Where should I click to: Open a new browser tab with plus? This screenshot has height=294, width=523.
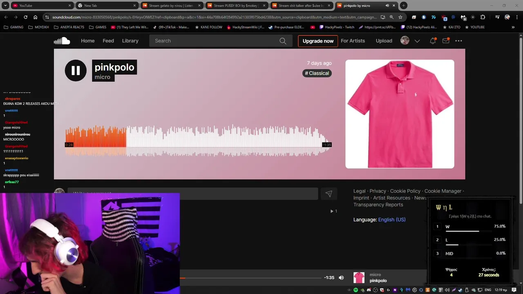coord(403,6)
